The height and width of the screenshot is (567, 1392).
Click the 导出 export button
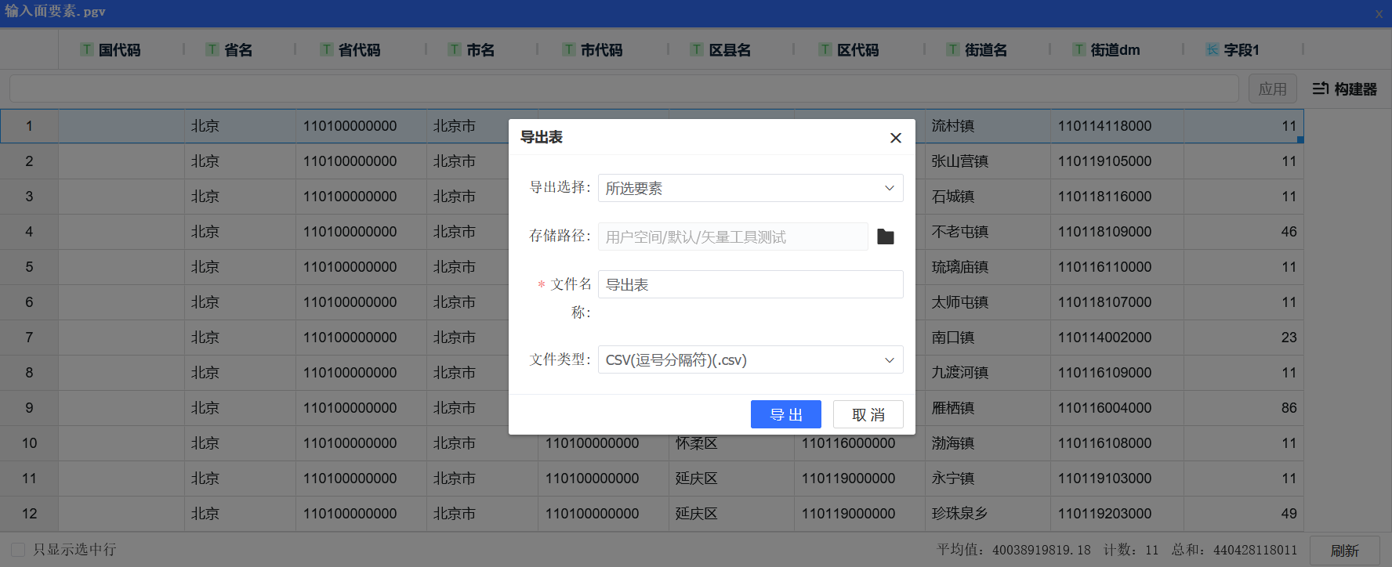(x=785, y=414)
